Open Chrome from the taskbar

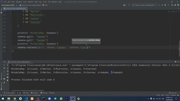(15, 98)
